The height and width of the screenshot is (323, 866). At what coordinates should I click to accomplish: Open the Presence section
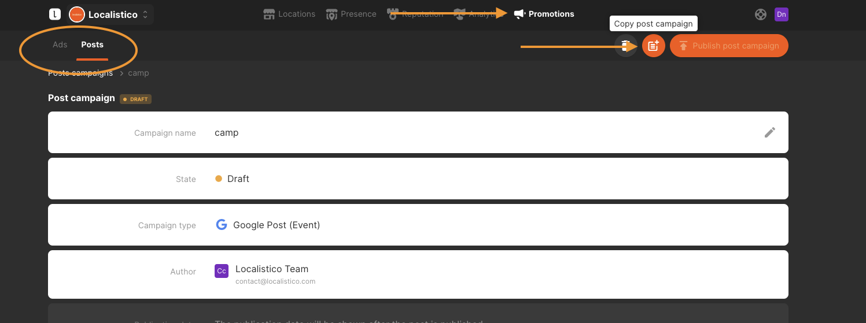pyautogui.click(x=351, y=14)
